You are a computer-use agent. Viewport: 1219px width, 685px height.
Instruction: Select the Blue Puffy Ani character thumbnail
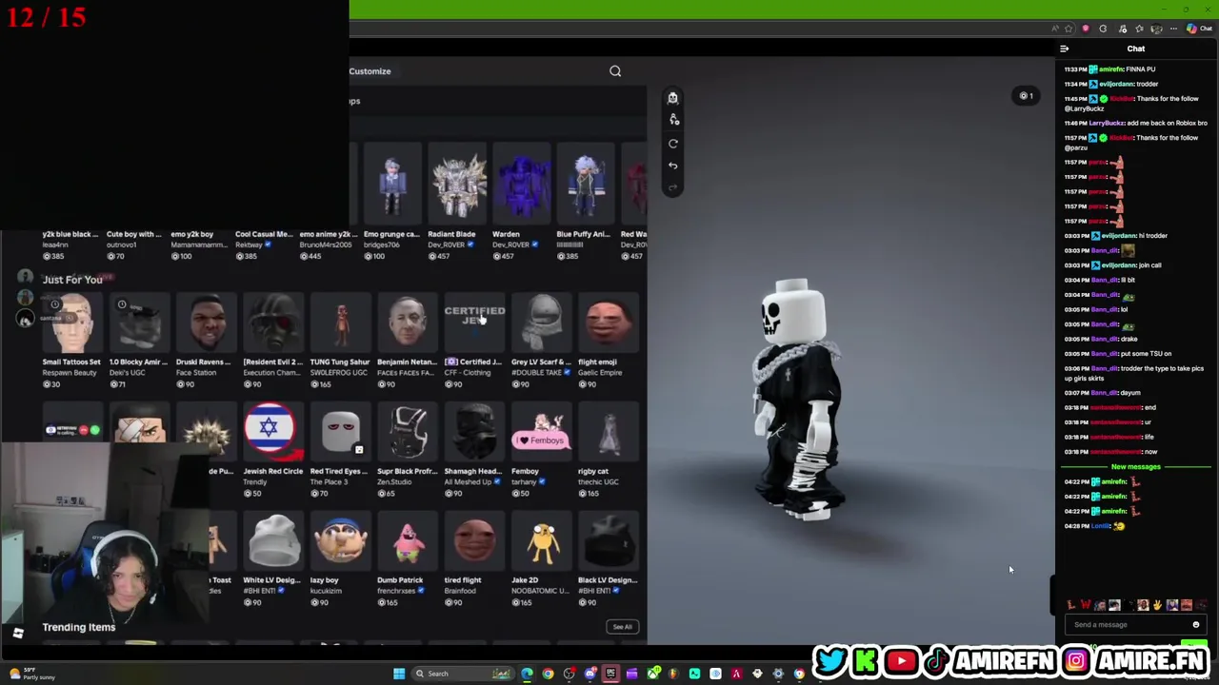587,185
